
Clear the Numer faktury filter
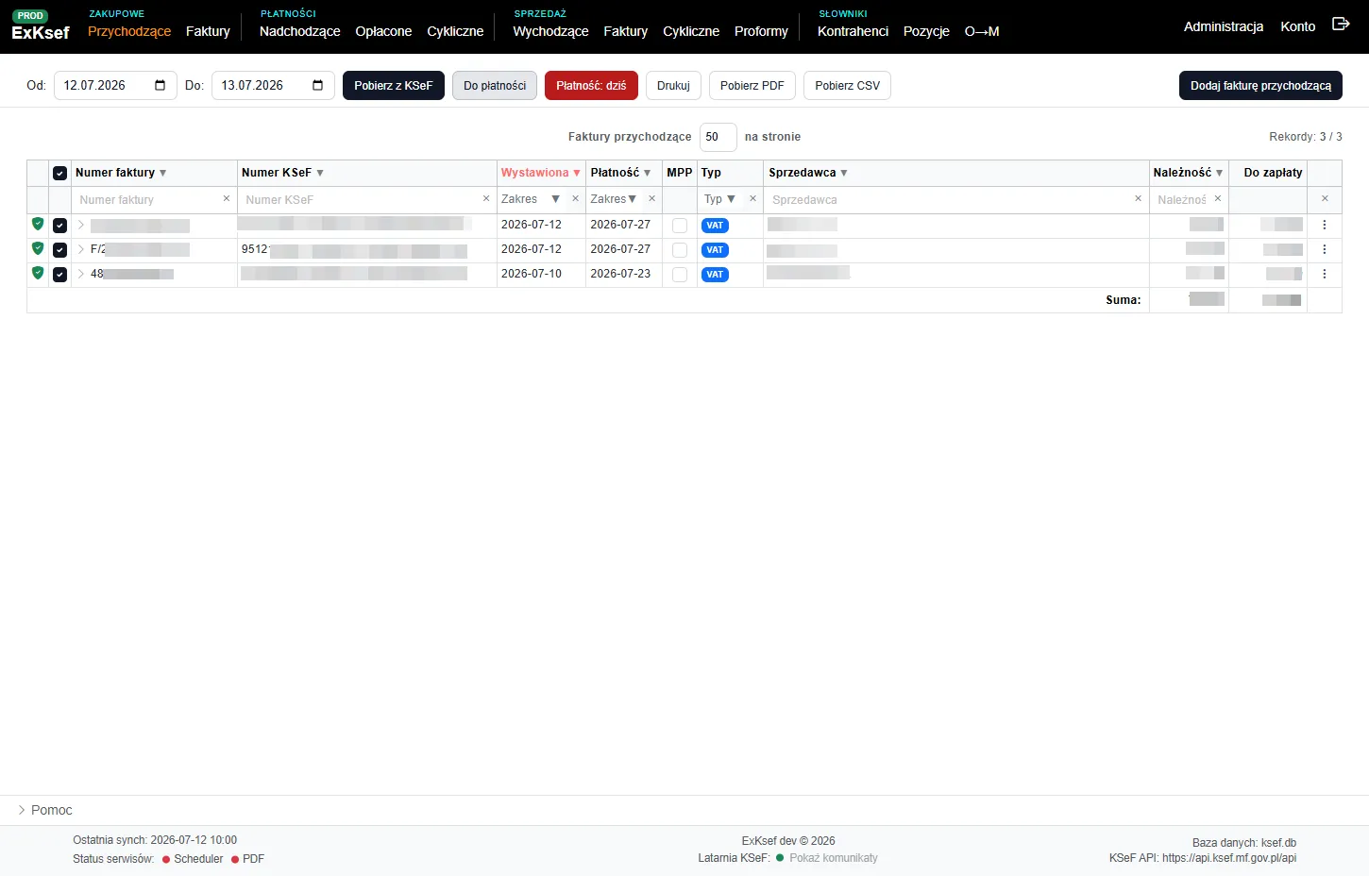(226, 198)
